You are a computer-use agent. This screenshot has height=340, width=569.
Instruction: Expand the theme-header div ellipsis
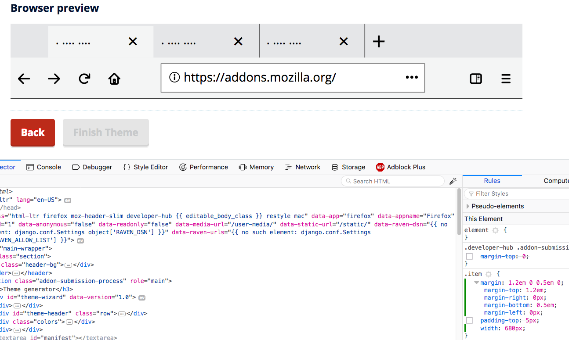tap(122, 314)
